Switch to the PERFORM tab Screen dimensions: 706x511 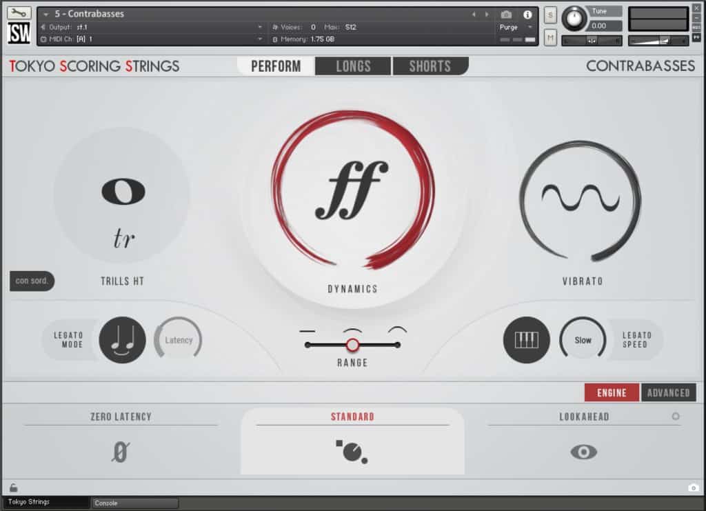pyautogui.click(x=276, y=66)
